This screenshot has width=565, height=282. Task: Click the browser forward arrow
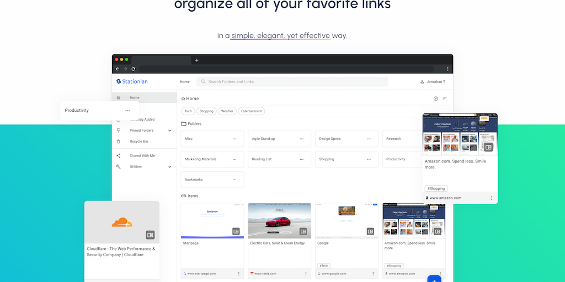pyautogui.click(x=125, y=69)
